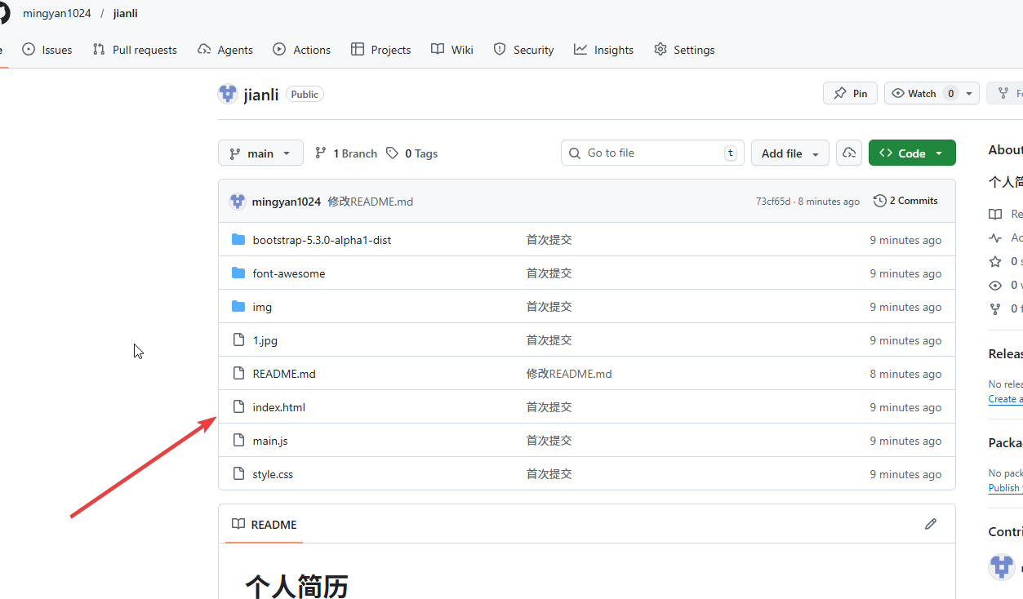Open the Settings tab with gear icon
1023x599 pixels.
tap(684, 50)
